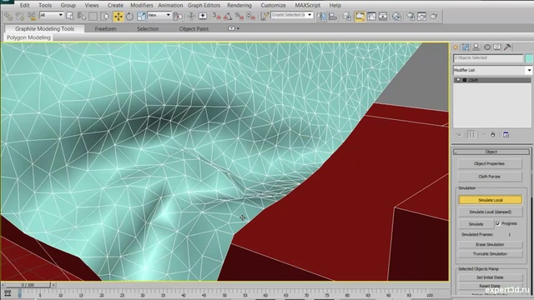The height and width of the screenshot is (300, 534).
Task: Open Create Selection Set dropdown
Action: point(292,15)
